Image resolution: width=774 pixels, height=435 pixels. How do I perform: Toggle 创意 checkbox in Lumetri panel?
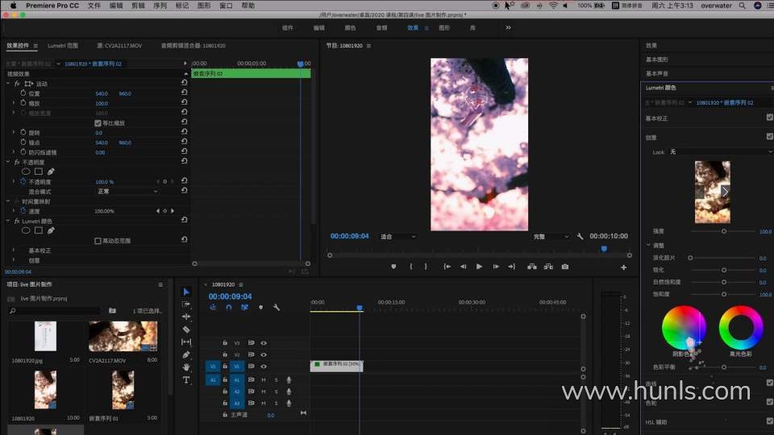[x=769, y=137]
